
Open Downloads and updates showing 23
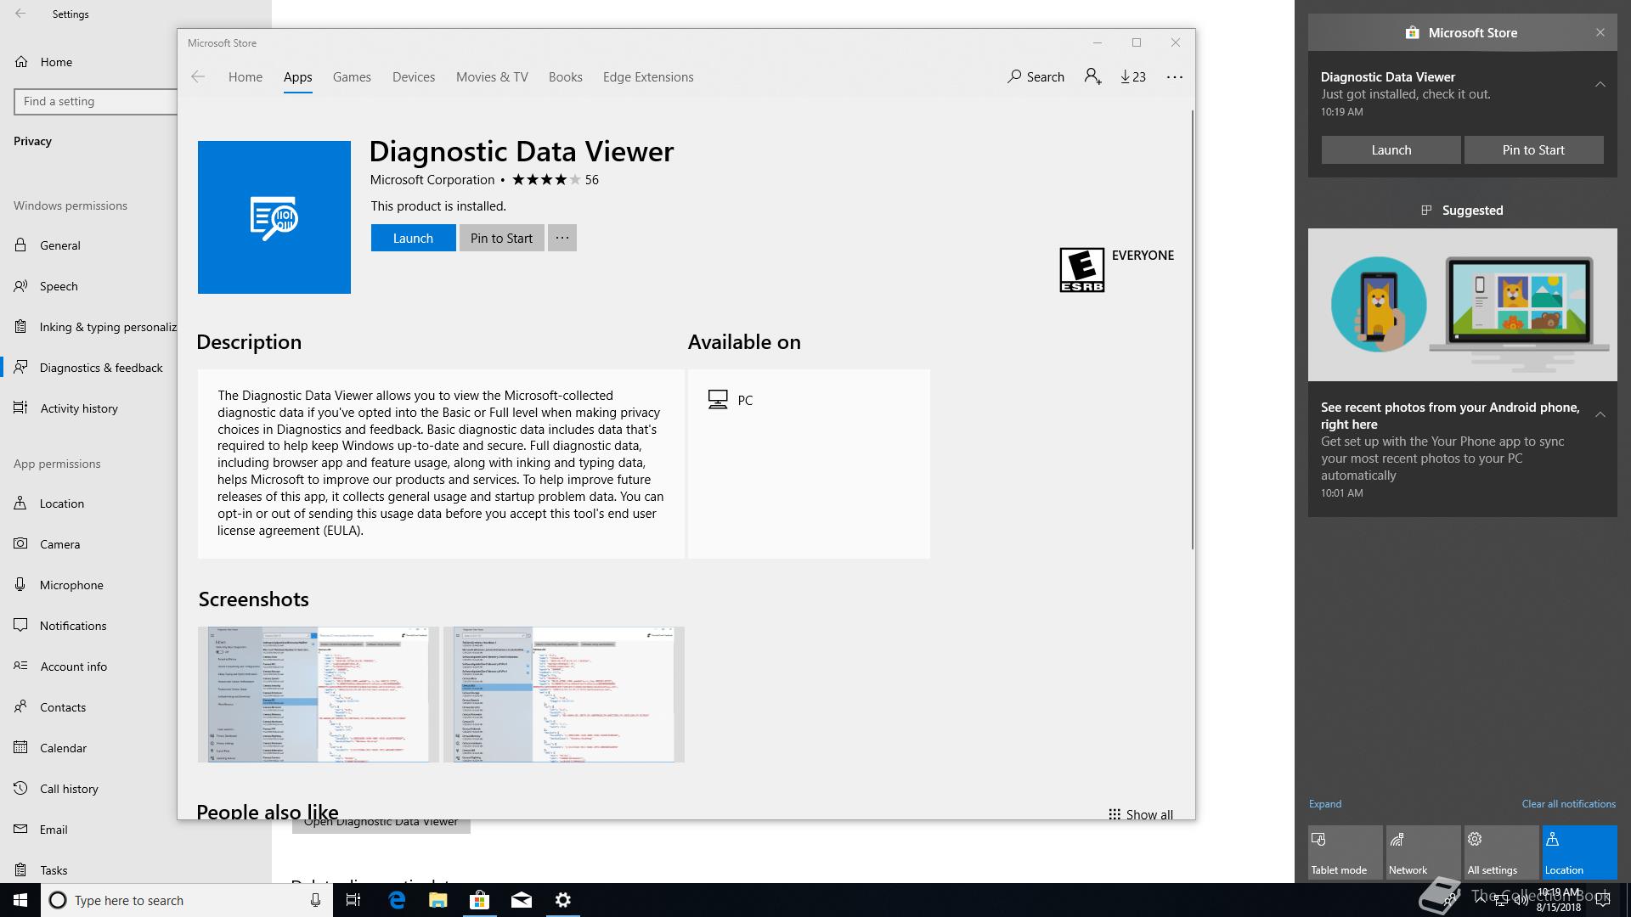point(1132,76)
